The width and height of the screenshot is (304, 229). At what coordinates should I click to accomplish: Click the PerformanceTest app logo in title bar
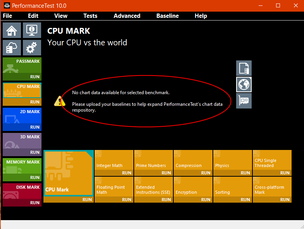pyautogui.click(x=7, y=5)
